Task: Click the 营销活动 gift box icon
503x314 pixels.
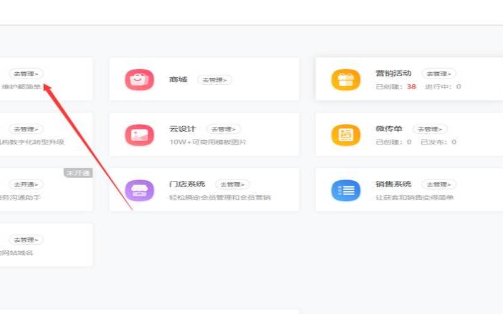Action: 345,80
